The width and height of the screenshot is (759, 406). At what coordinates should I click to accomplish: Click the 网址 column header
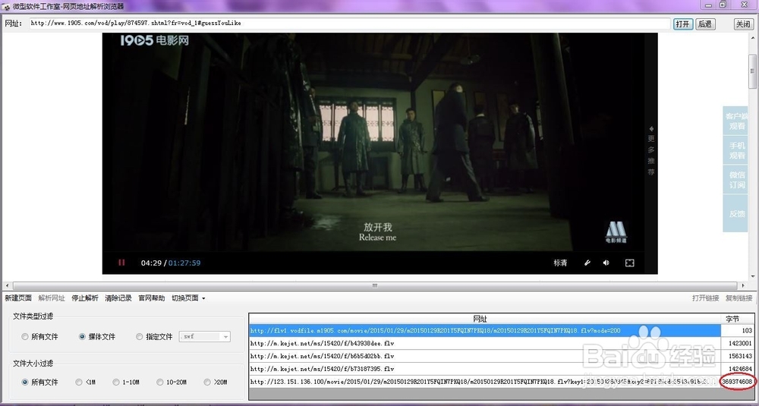(x=484, y=319)
